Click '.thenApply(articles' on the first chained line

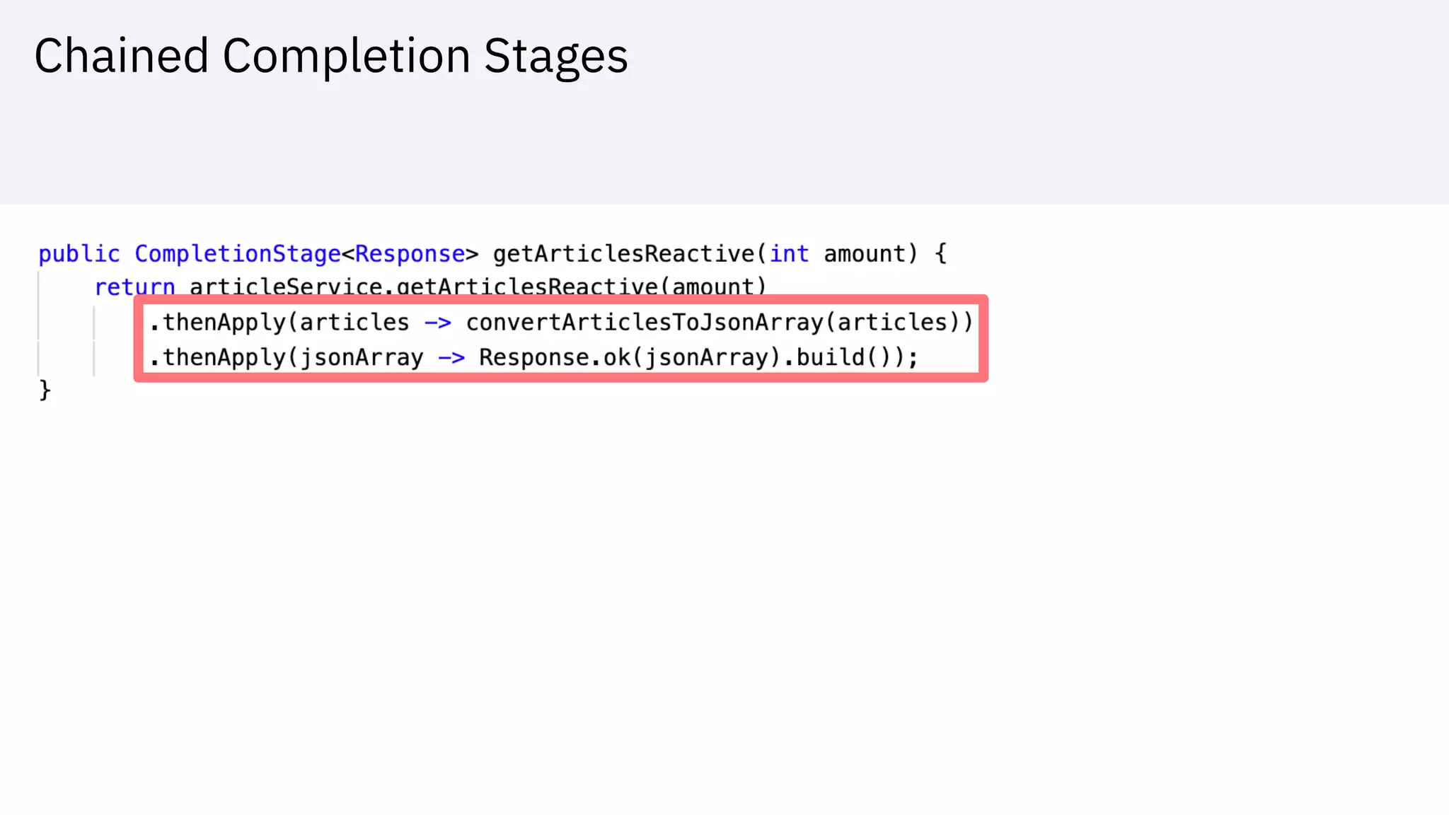point(279,323)
